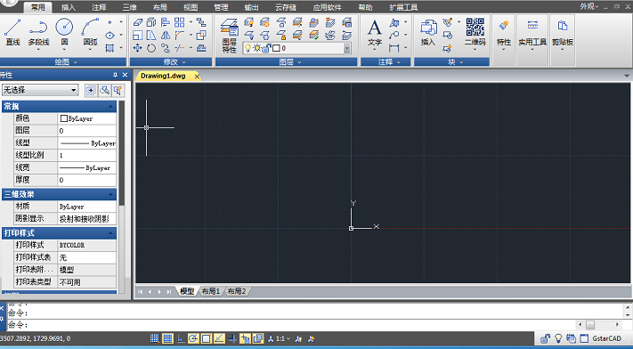
Task: Collapse the 常规 properties section
Action: [110, 107]
